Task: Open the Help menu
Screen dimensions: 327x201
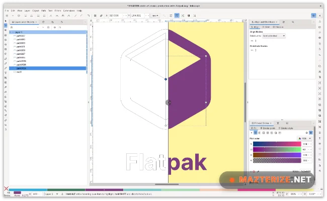Action: click(79, 11)
